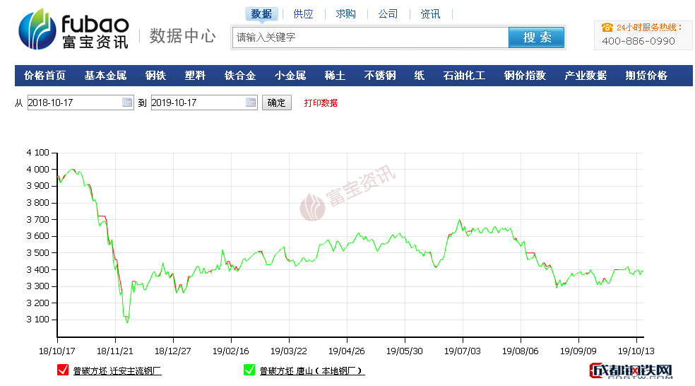Switch to the 数据 tab

coord(261,14)
